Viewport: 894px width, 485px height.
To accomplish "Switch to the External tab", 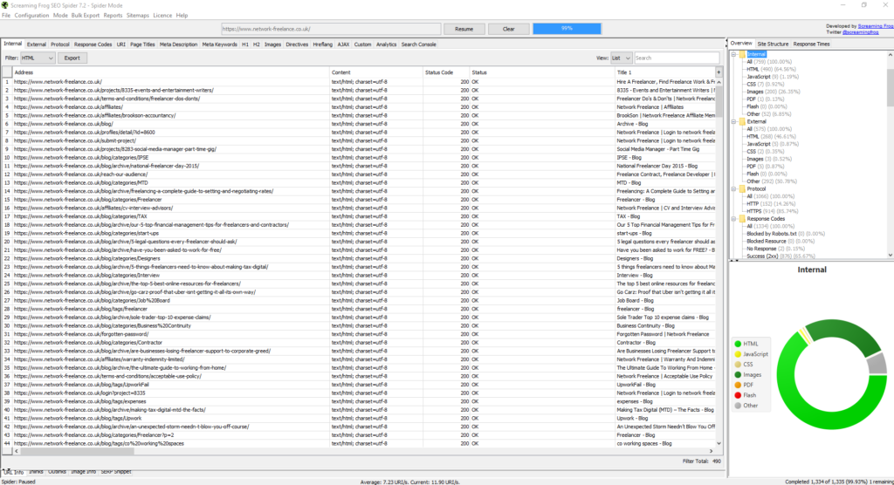I will click(x=37, y=44).
